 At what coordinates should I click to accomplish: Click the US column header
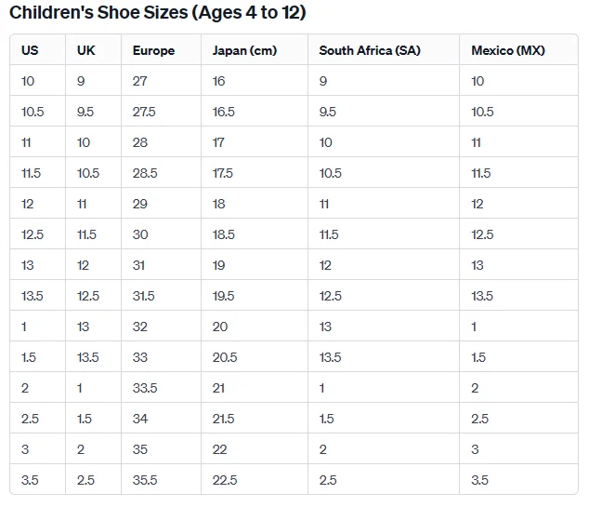pos(30,50)
